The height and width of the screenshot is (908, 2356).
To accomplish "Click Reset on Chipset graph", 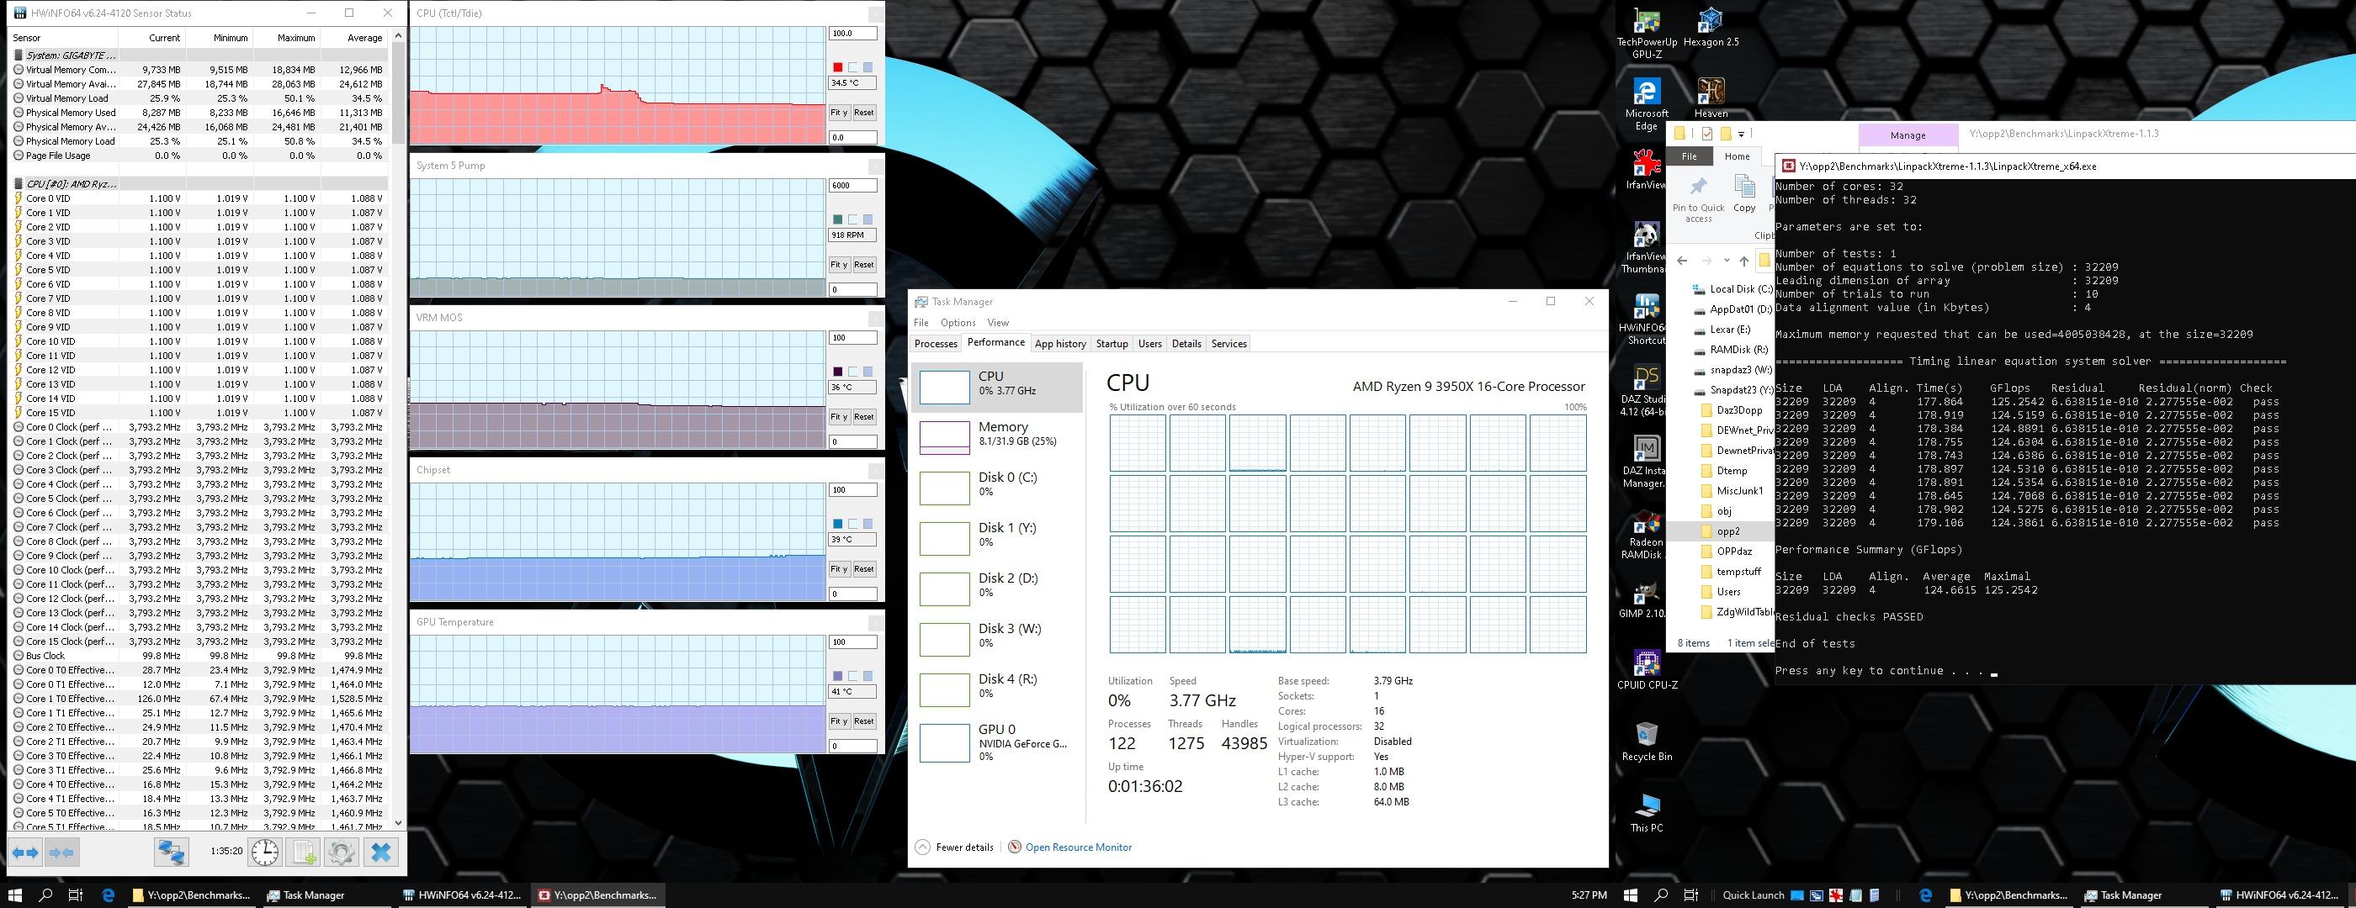I will point(863,569).
